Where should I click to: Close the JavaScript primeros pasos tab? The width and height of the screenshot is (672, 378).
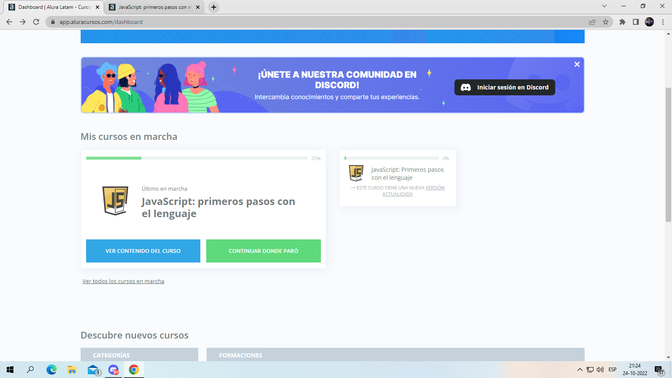(198, 7)
